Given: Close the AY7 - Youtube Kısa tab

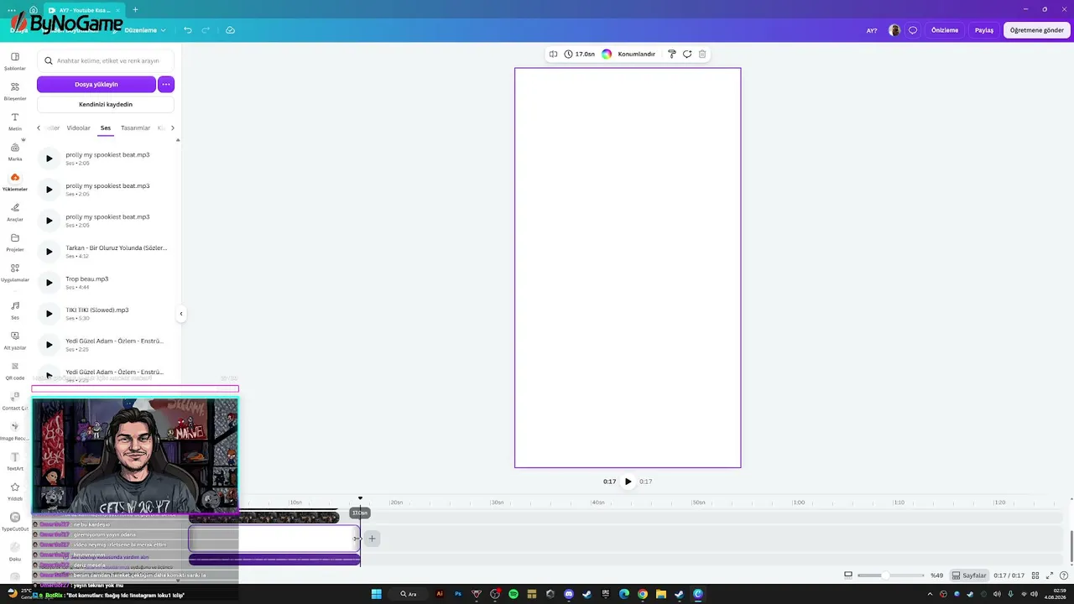Looking at the screenshot, I should coord(117,9).
